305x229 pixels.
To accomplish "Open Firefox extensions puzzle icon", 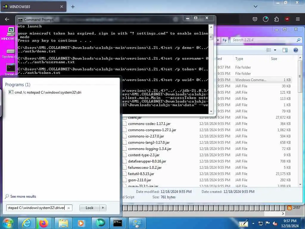I will pyautogui.click(x=276, y=19).
